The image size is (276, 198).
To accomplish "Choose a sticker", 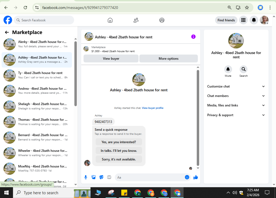I will 101,177.
